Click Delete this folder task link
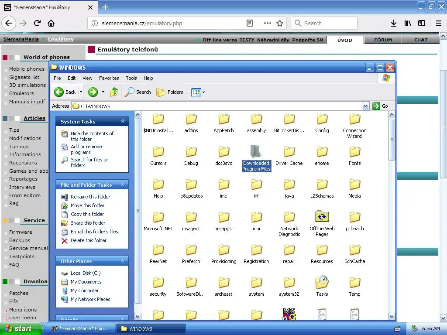Image resolution: width=447 pixels, height=335 pixels. click(89, 240)
